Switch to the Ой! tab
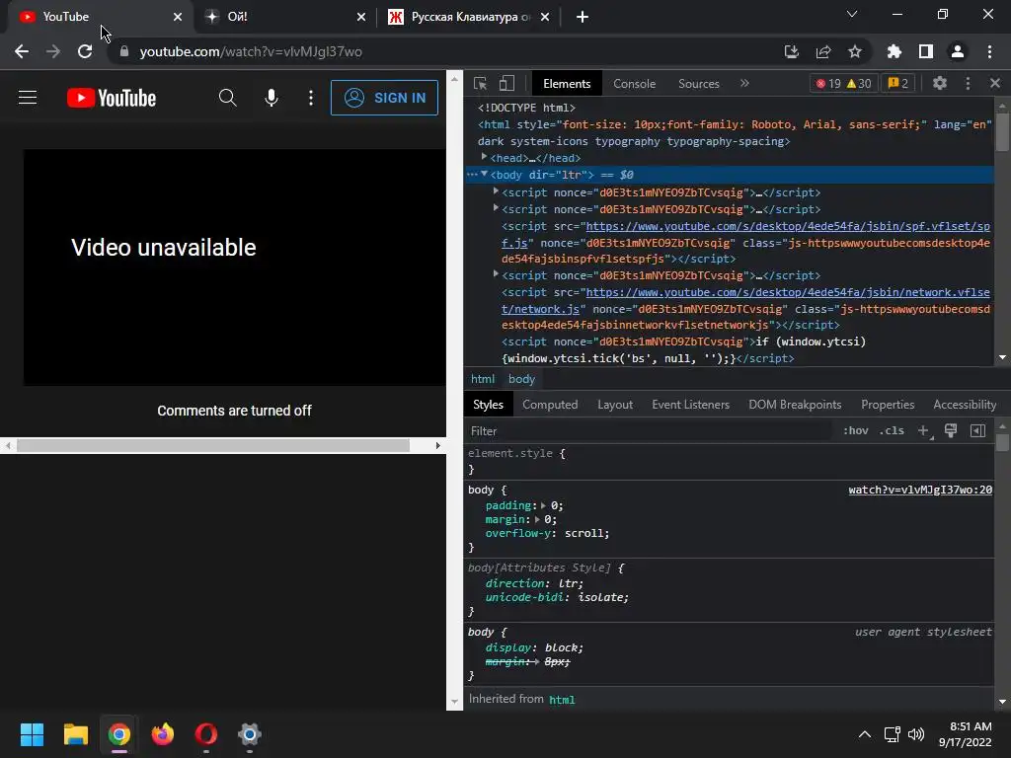Image resolution: width=1011 pixels, height=758 pixels. pyautogui.click(x=285, y=17)
